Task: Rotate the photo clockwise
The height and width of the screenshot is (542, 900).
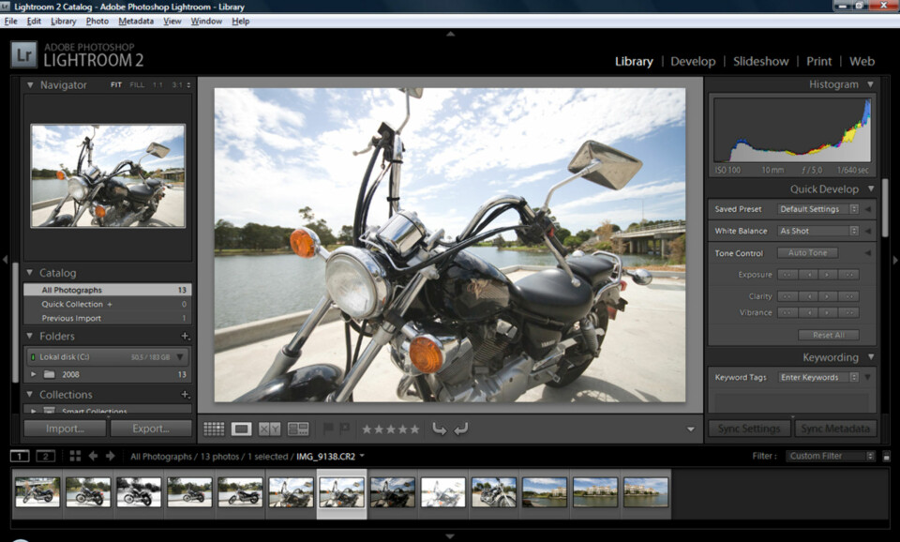Action: 461,429
